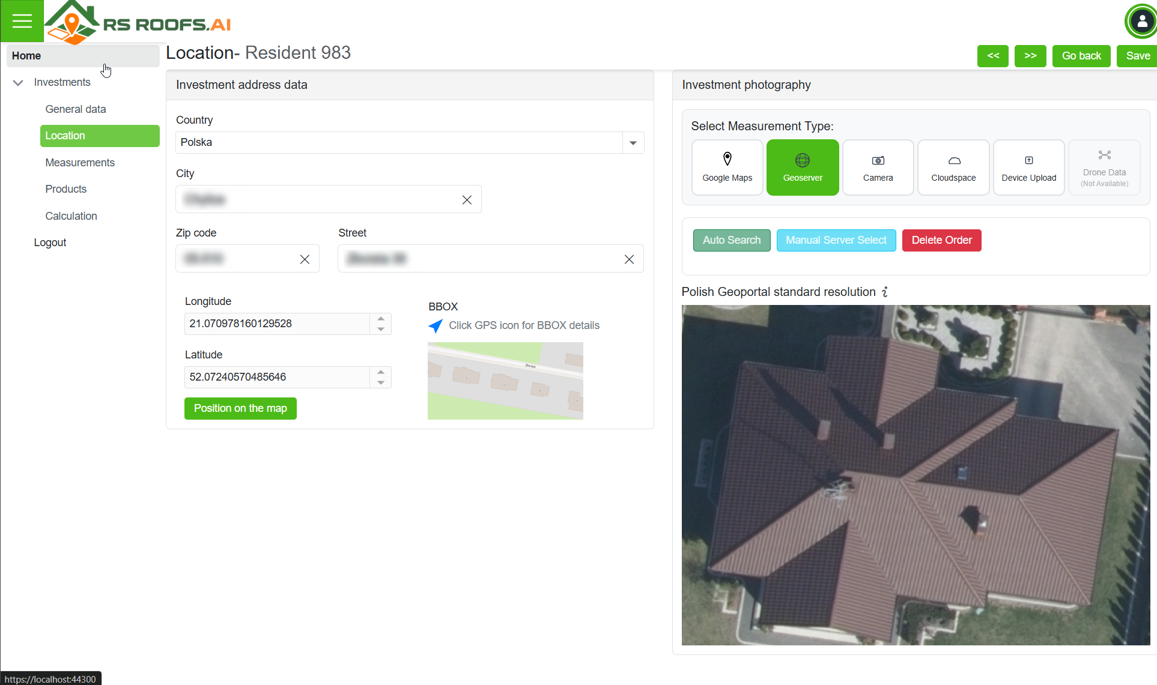Select Google Maps measurement type
The image size is (1157, 685).
pyautogui.click(x=727, y=167)
